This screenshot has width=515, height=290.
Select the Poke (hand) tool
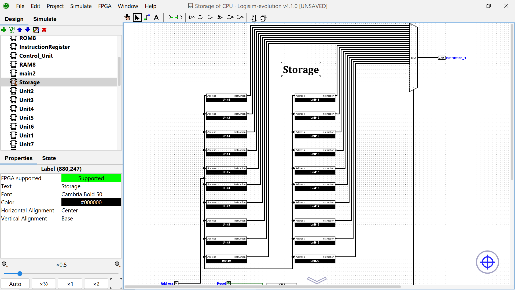(127, 17)
